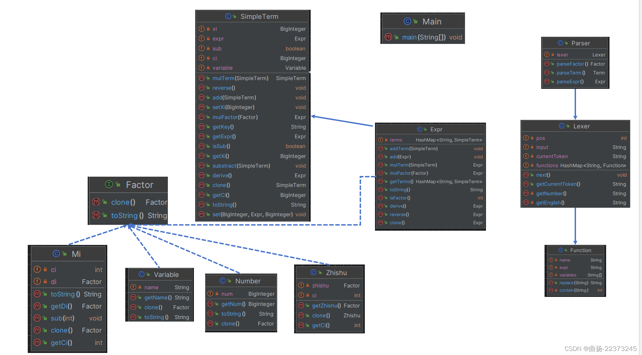Screen dimensions: 642x355
Task: Select the pos field in Lexer
Action: (x=575, y=138)
